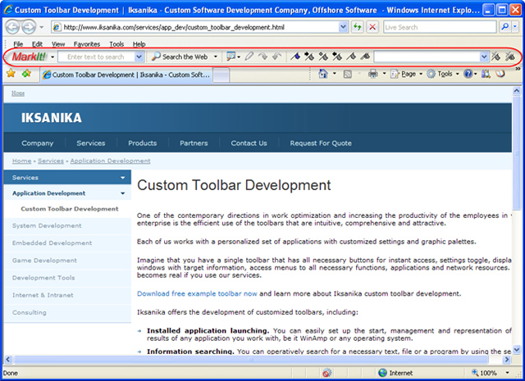Open Partners navigation link
Viewport: 525px width, 381px height.
[194, 143]
